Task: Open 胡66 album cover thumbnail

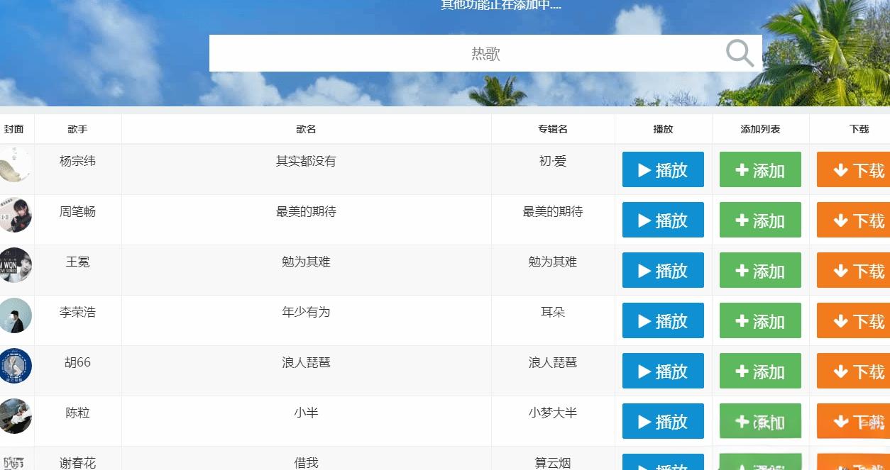Action: [15, 366]
